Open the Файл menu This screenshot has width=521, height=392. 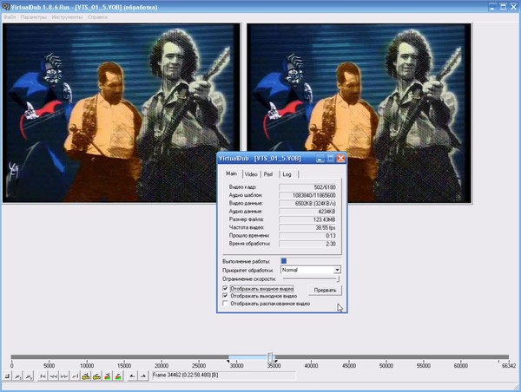tap(10, 17)
